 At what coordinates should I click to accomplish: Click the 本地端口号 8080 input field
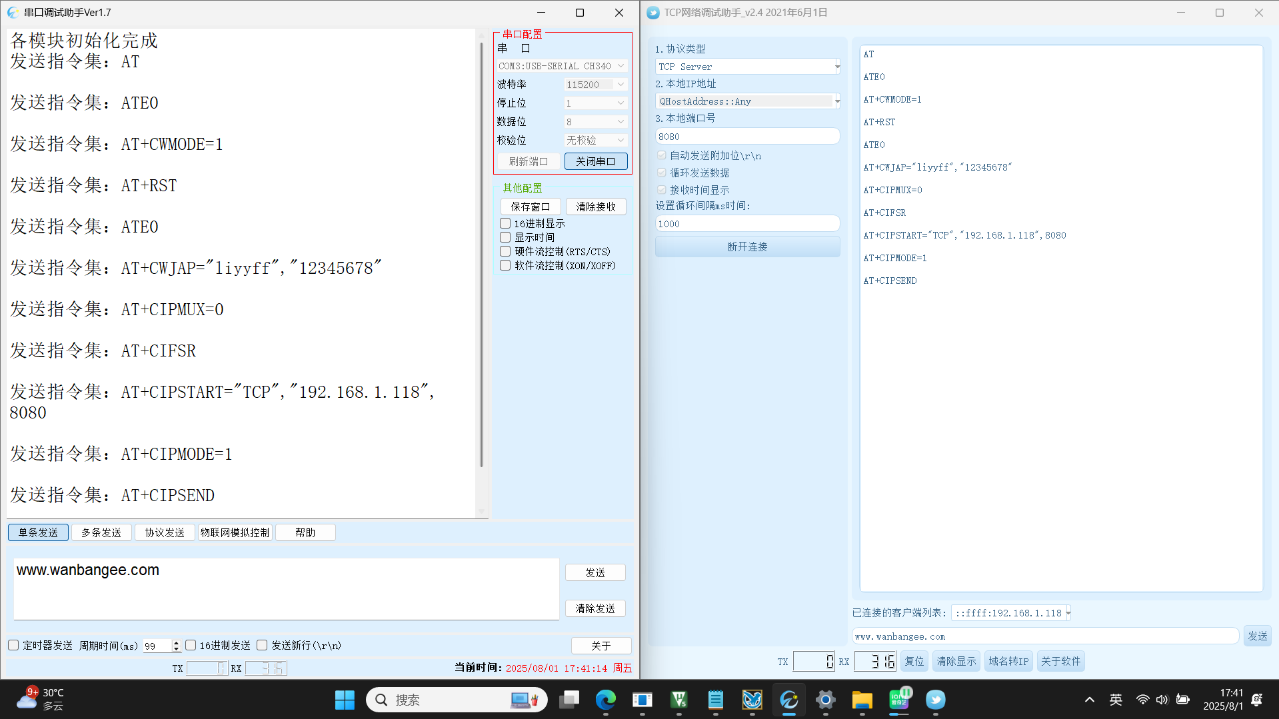coord(747,136)
